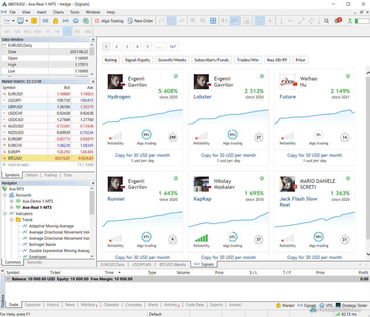Go to last signals page 167
This screenshot has width=370, height=317.
pyautogui.click(x=172, y=47)
